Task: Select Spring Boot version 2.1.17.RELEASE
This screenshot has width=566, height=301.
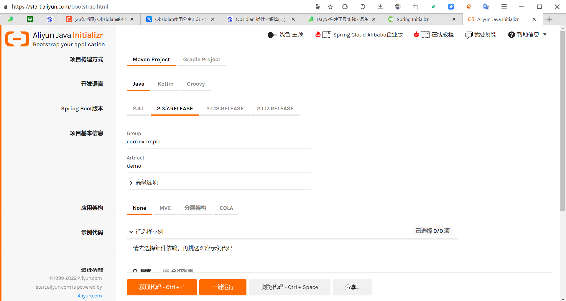Action: tap(275, 109)
